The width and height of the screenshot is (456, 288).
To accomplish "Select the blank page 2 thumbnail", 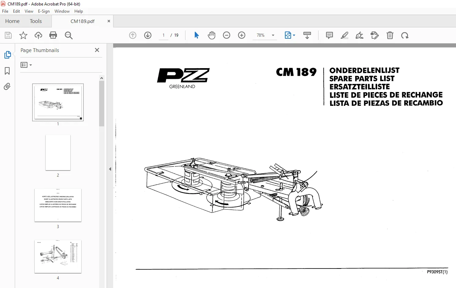I will [x=58, y=153].
